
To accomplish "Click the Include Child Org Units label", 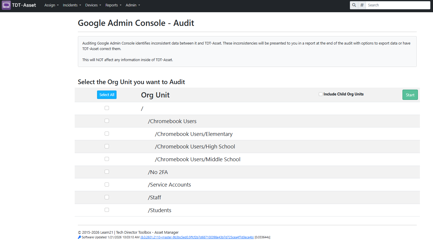I will tap(343, 94).
